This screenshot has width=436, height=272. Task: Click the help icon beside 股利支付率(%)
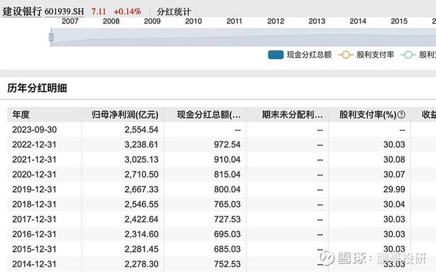point(401,115)
